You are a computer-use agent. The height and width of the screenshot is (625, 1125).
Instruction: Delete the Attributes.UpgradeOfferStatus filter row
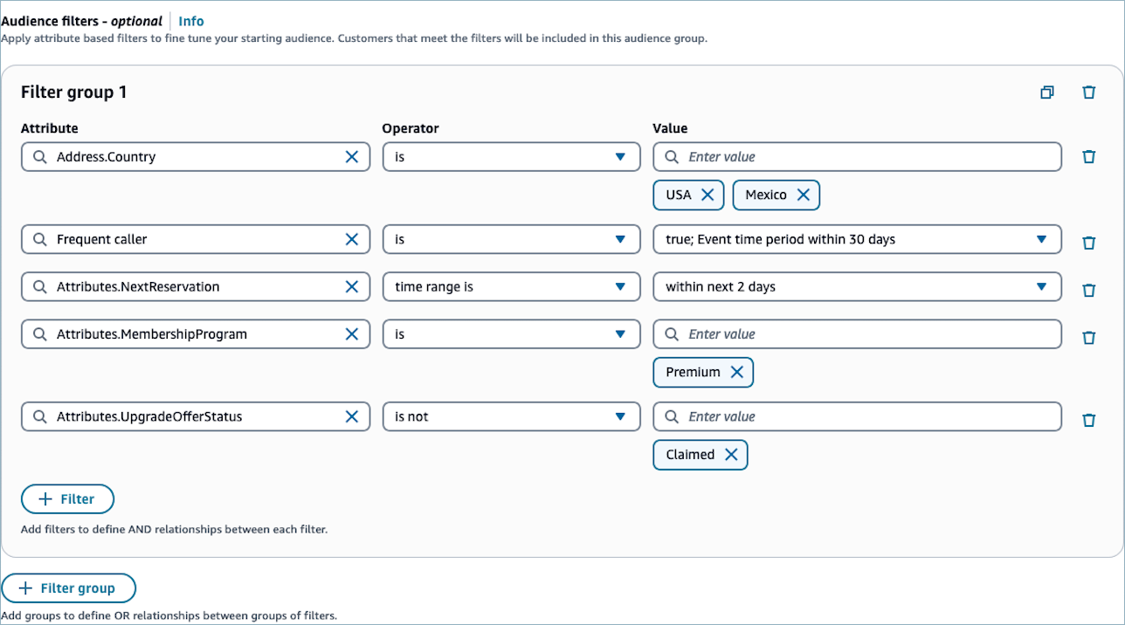tap(1088, 420)
